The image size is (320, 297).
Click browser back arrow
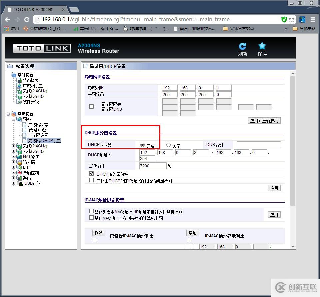[x=7, y=20]
